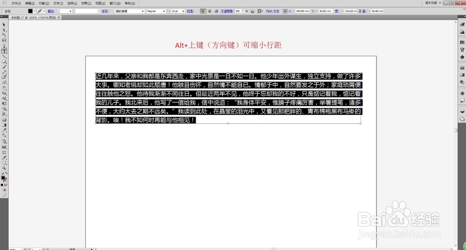The height and width of the screenshot is (250, 466).
Task: Open the 文件(F) menu
Action: (16, 3)
